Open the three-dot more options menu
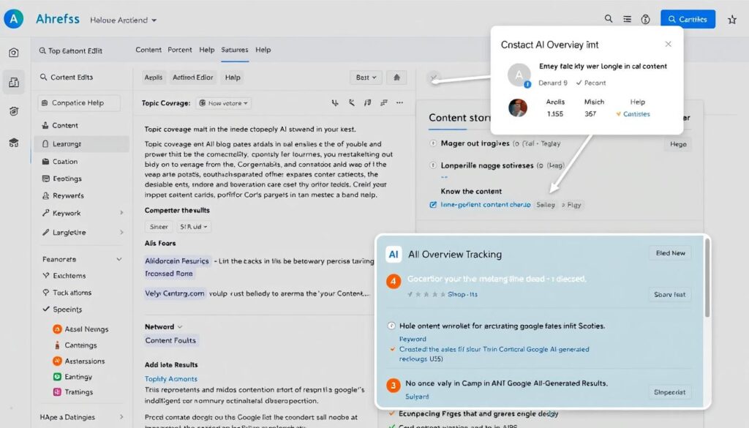749x428 pixels. [x=400, y=102]
